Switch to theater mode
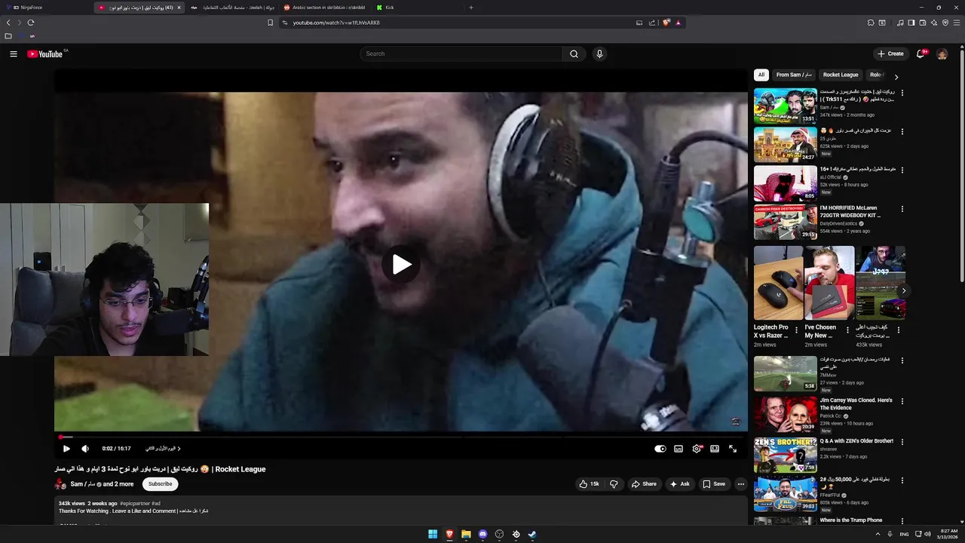Image resolution: width=965 pixels, height=543 pixels. coord(715,449)
